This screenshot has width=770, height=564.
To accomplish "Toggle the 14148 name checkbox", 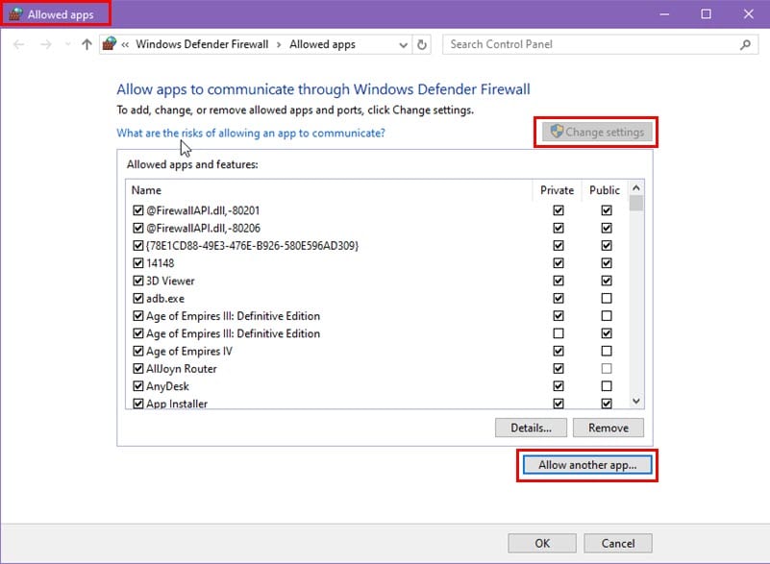I will click(x=138, y=263).
